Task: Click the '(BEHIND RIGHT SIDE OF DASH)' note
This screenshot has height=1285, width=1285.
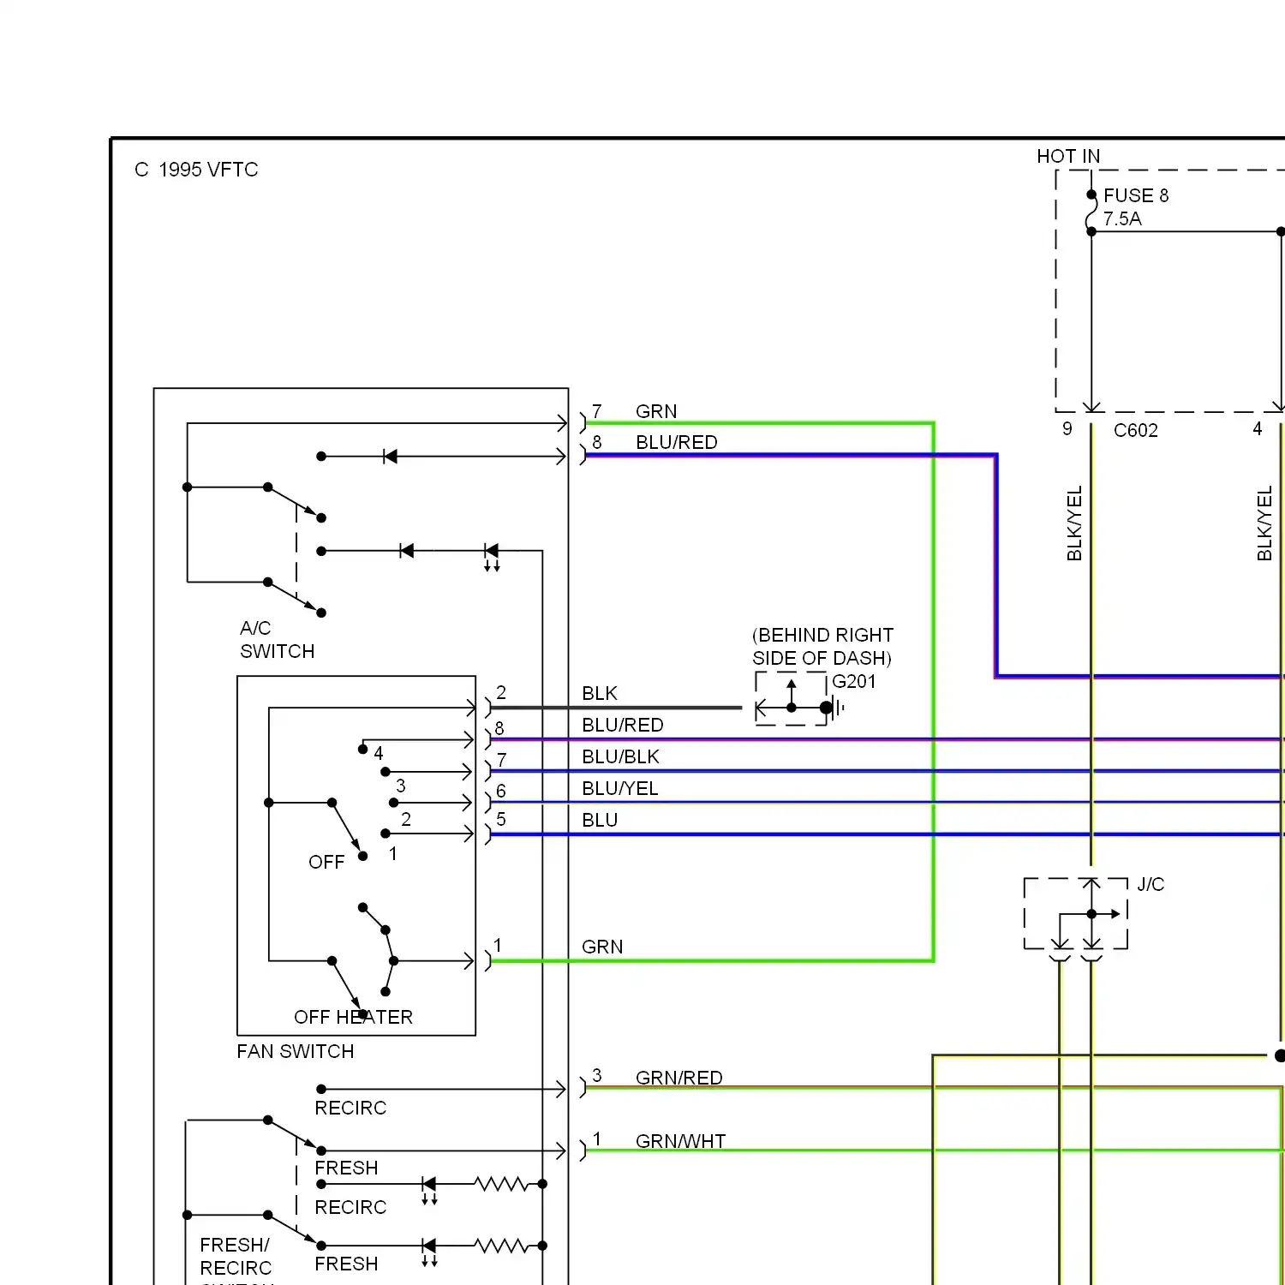Action: (x=822, y=647)
